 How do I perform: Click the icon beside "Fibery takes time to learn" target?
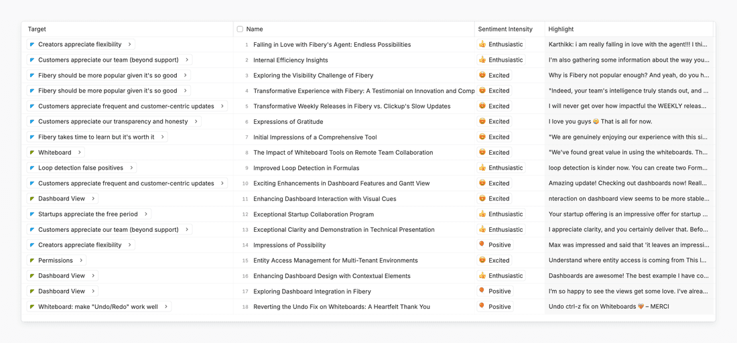click(32, 137)
